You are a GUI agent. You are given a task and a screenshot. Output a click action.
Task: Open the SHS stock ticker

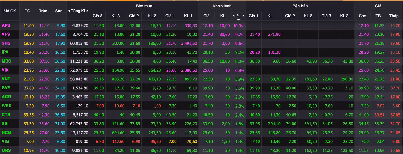(x=6, y=43)
